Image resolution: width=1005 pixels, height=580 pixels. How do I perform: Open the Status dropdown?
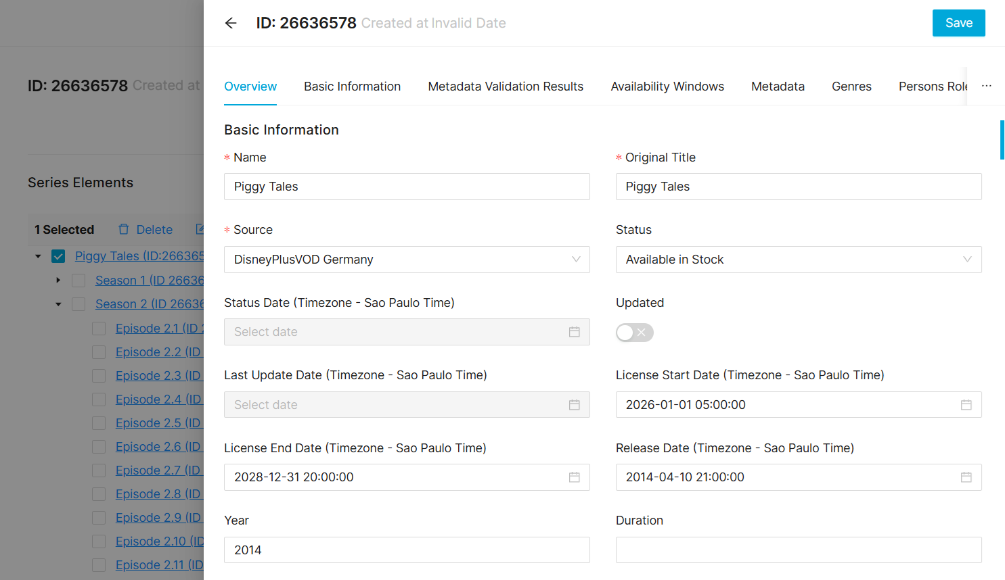tap(798, 260)
